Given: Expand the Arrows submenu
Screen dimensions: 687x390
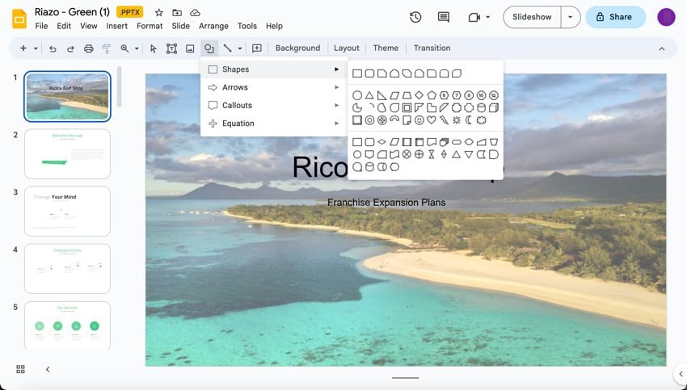Looking at the screenshot, I should coord(273,87).
